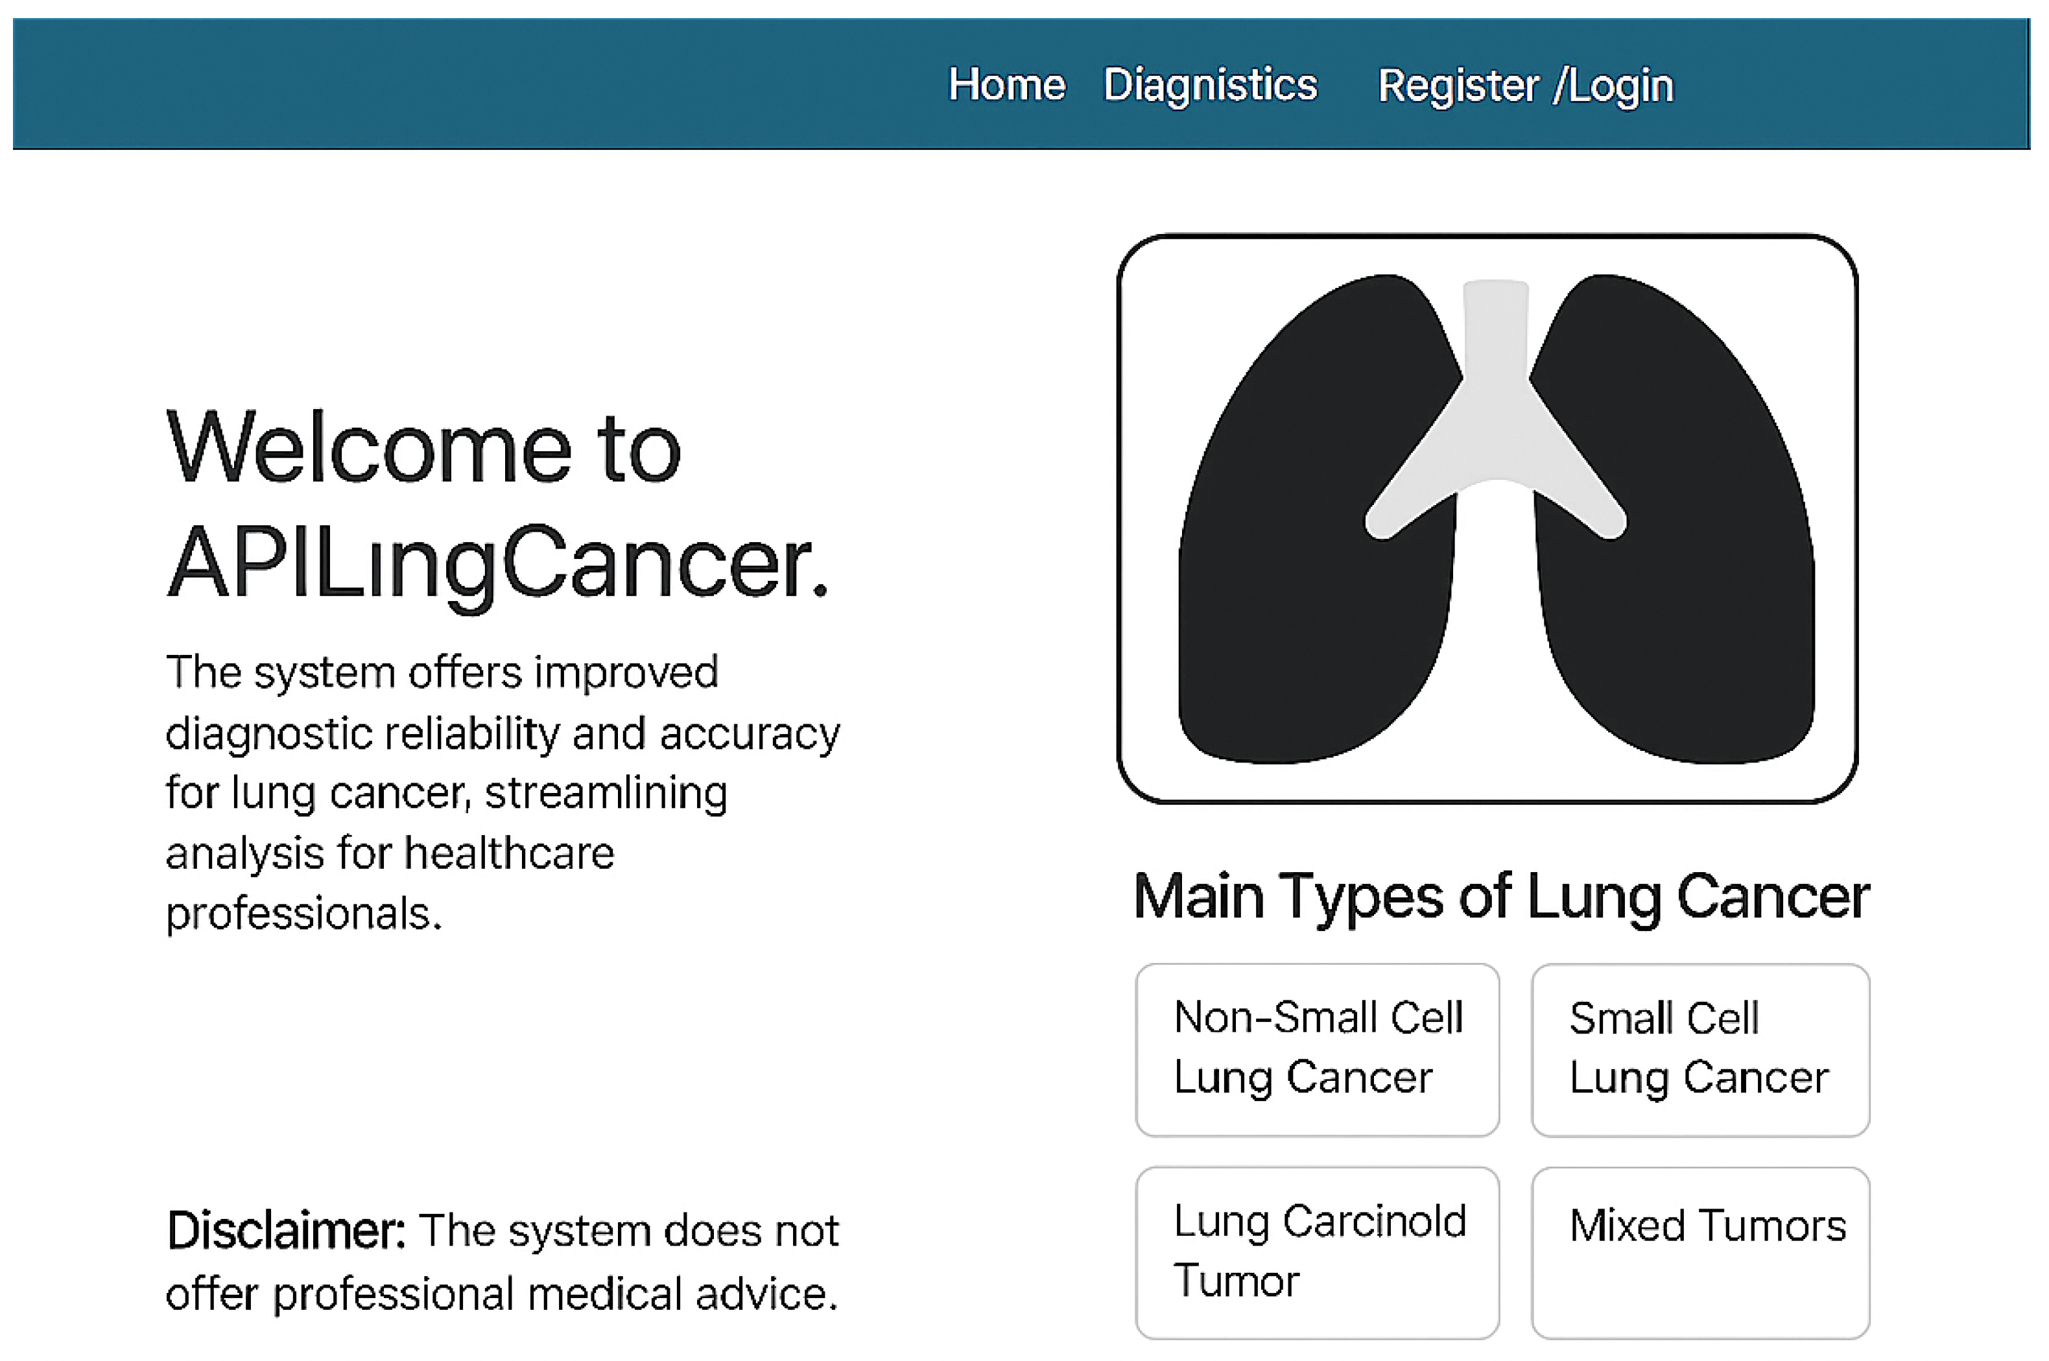Click the word 'professionals.' in the description
The height and width of the screenshot is (1361, 2049).
[x=303, y=914]
